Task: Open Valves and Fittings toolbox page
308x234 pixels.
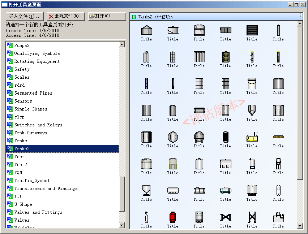Action: coord(38,212)
